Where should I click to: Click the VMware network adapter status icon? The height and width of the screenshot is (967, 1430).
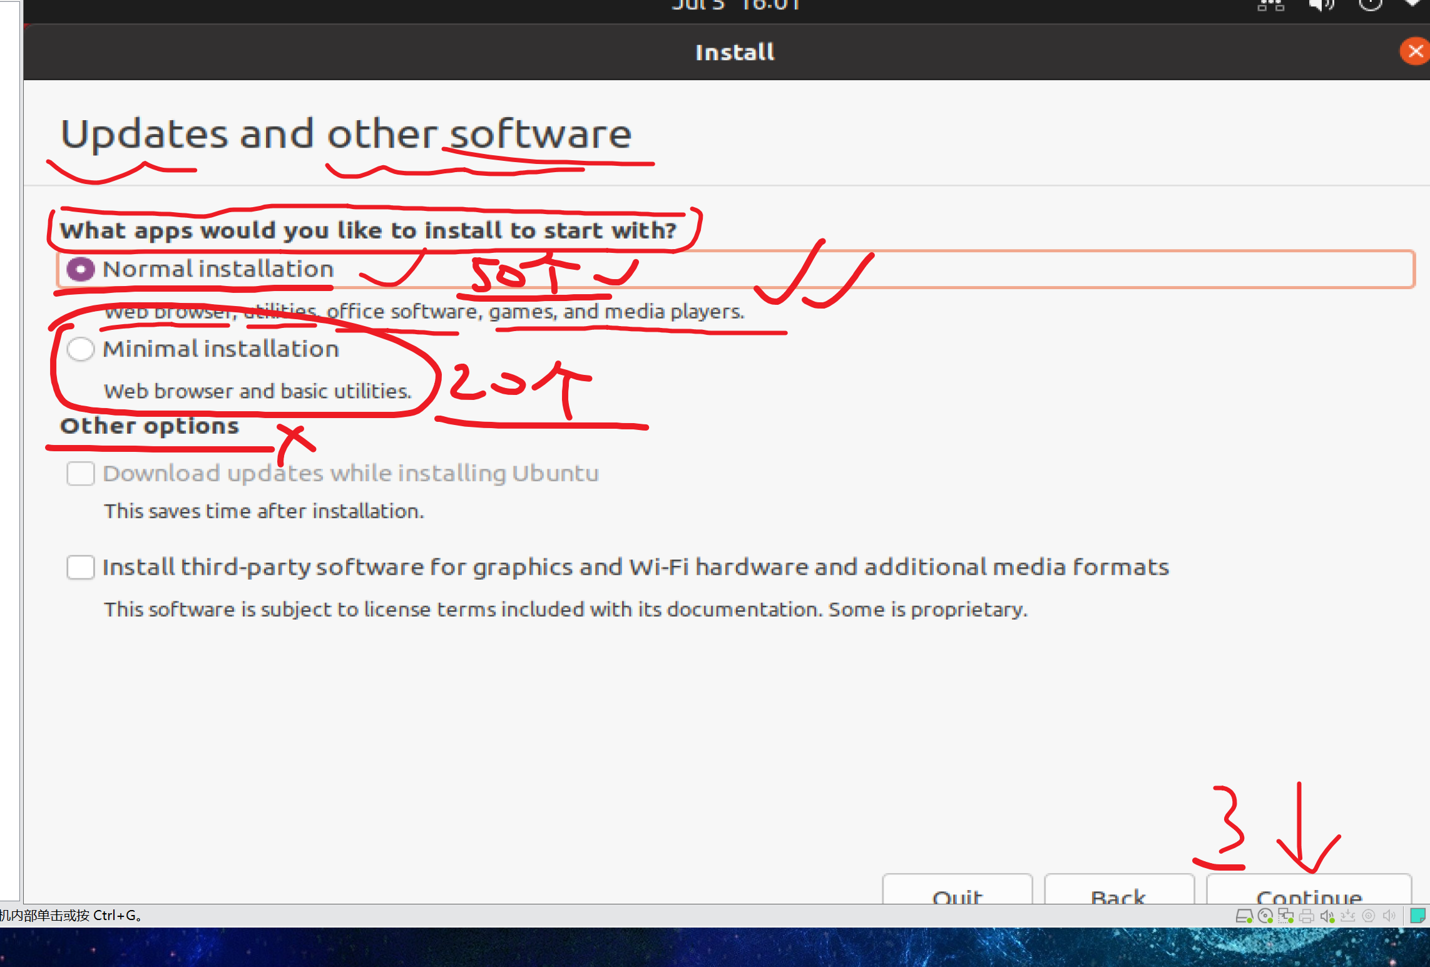(x=1285, y=916)
